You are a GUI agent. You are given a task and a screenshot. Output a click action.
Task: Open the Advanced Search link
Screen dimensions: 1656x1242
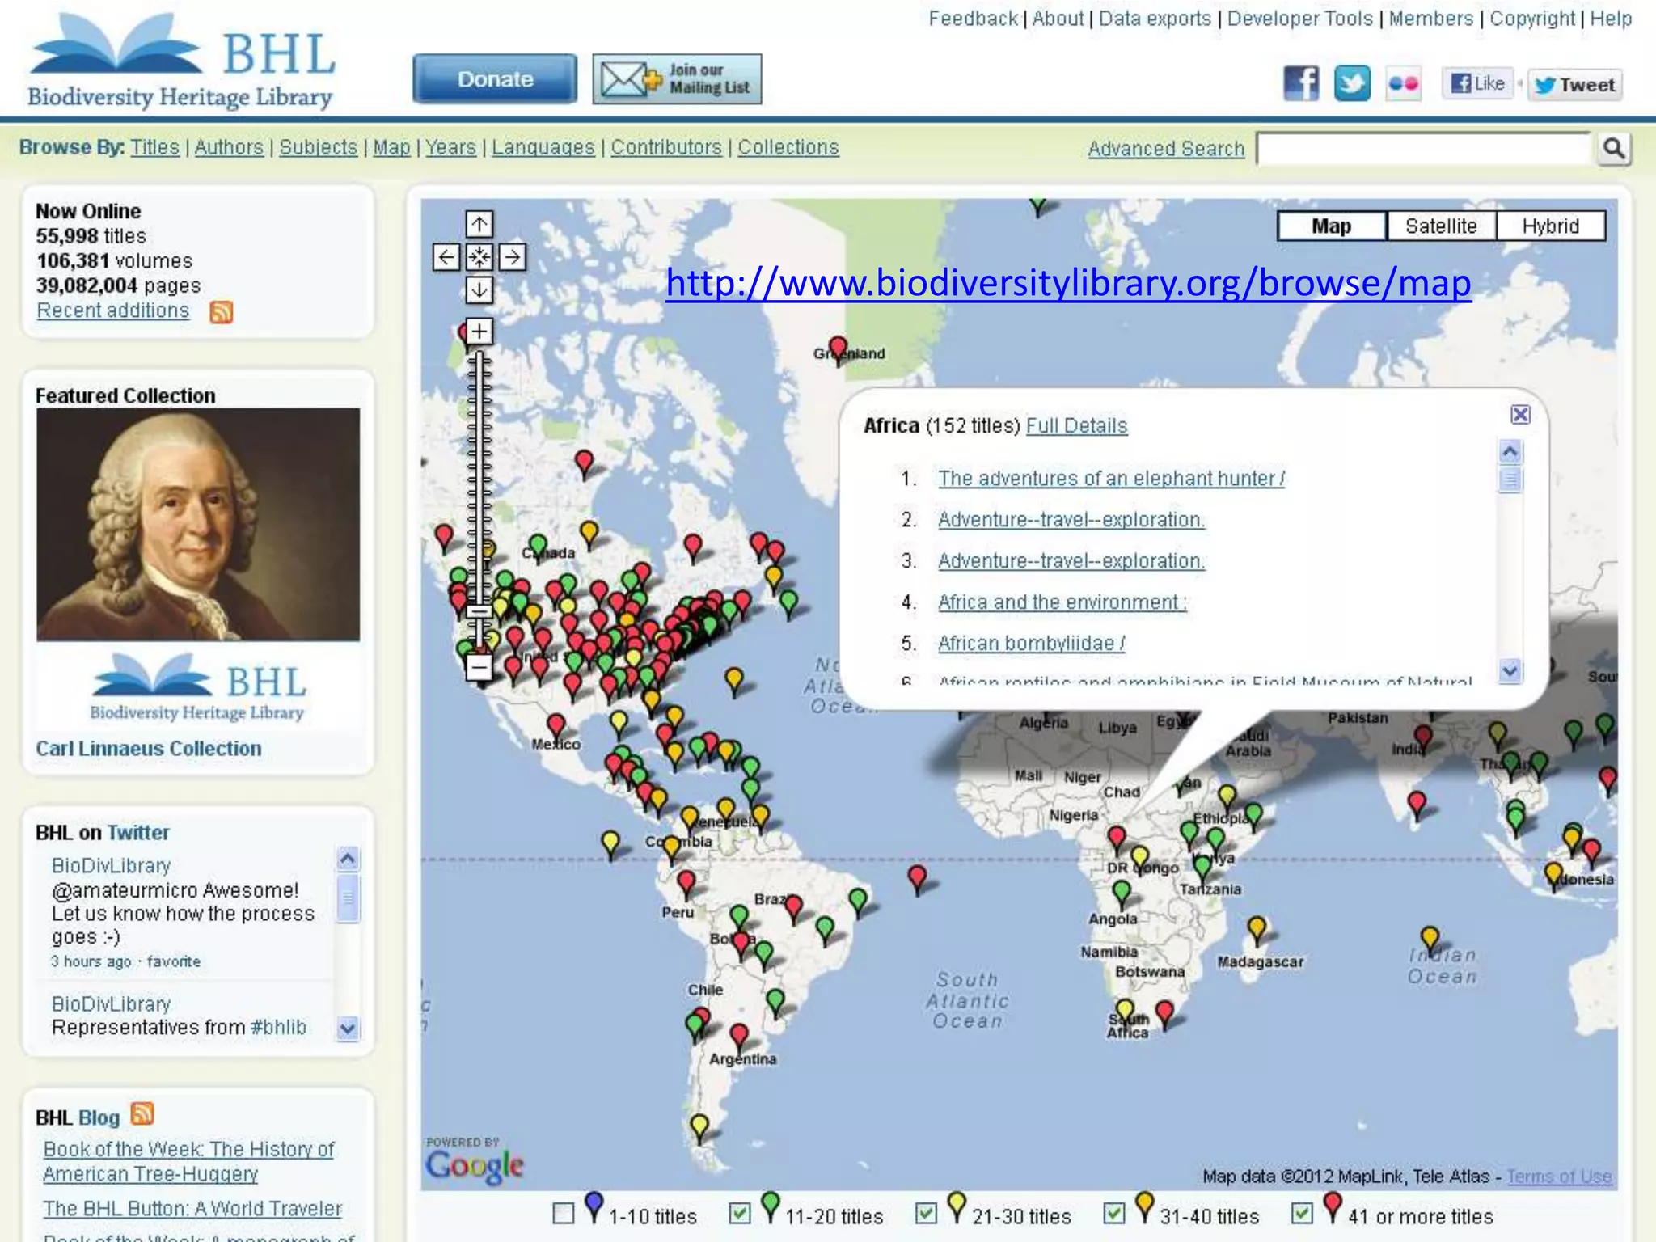pos(1166,149)
